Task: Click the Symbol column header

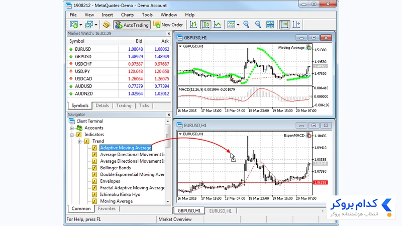Action: point(93,41)
